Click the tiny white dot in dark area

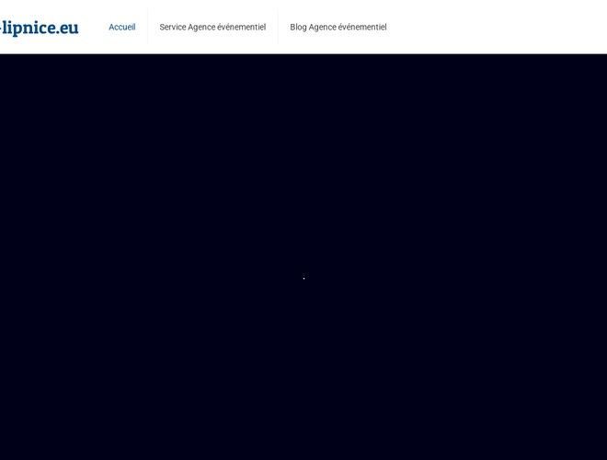(303, 278)
